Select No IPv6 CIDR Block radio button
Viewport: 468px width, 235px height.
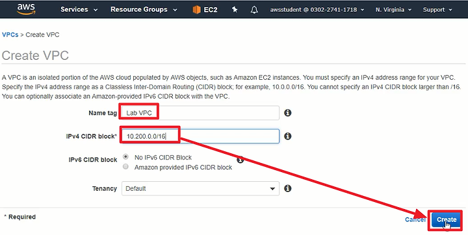point(125,157)
